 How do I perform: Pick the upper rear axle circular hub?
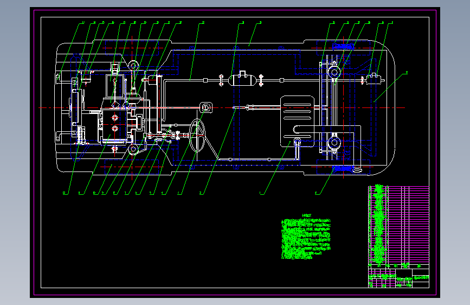[x=334, y=72]
